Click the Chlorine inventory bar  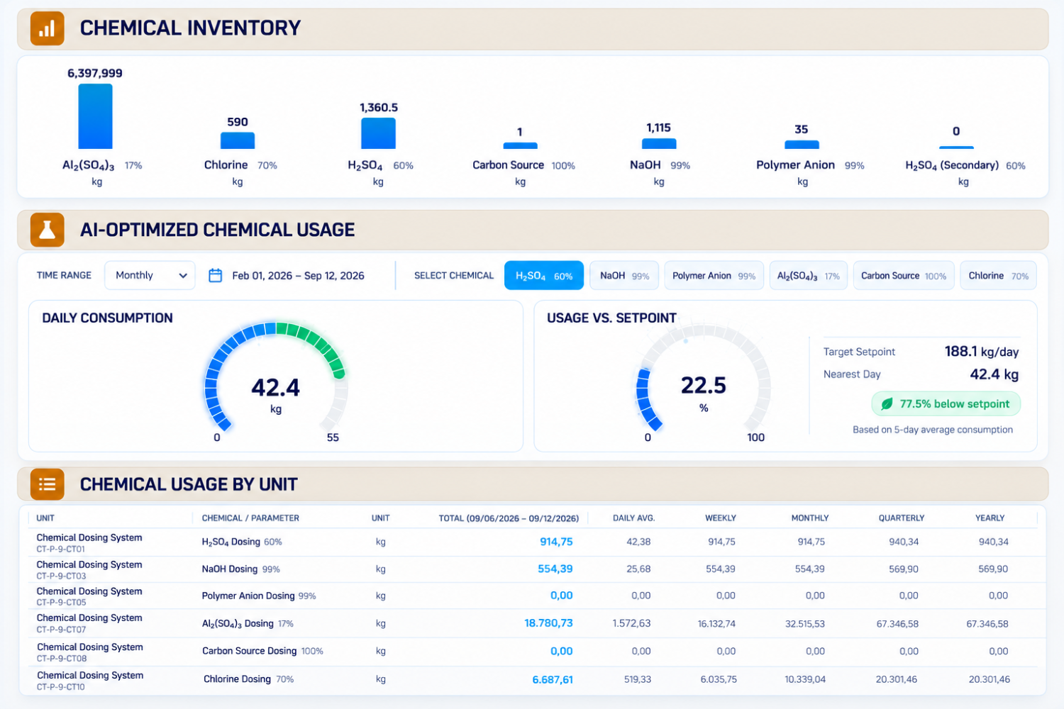238,140
